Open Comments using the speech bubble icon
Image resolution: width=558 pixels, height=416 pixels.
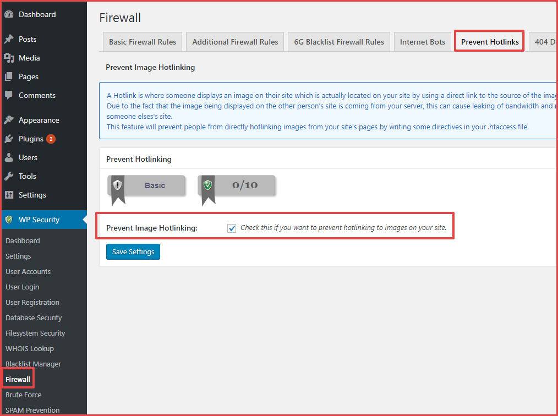click(x=8, y=95)
